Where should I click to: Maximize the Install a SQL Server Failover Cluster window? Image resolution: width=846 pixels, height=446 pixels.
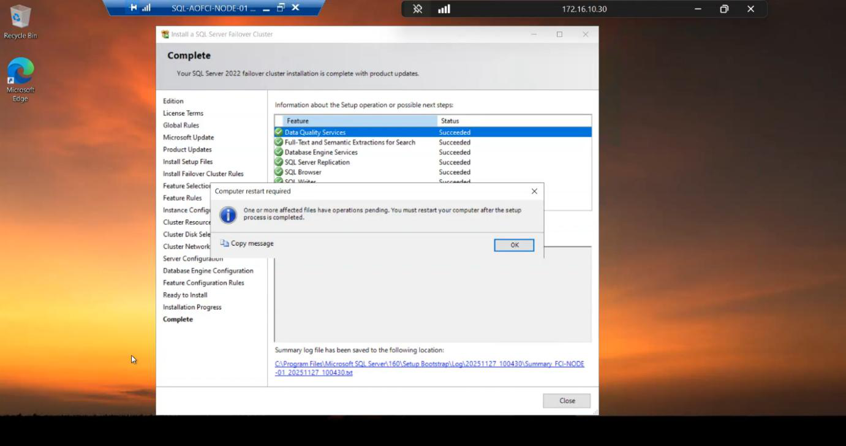(559, 34)
